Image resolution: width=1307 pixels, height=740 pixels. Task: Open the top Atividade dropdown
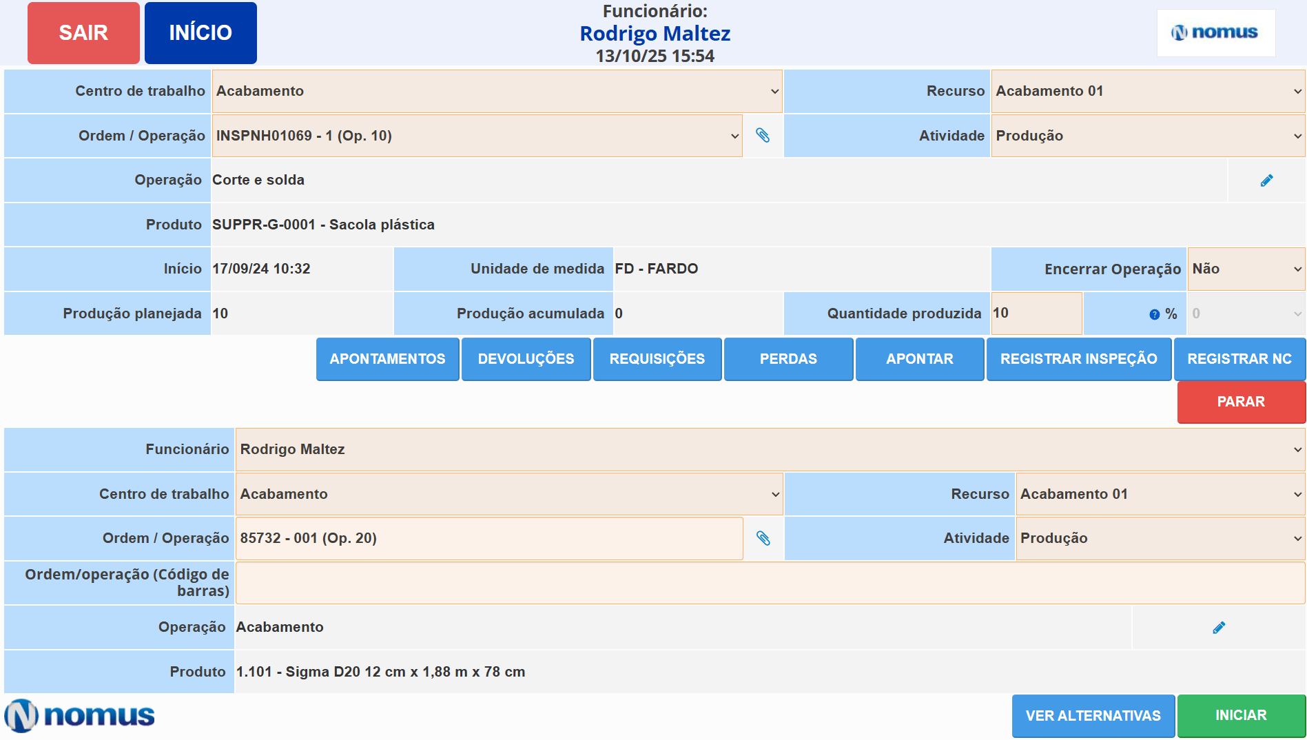1147,136
